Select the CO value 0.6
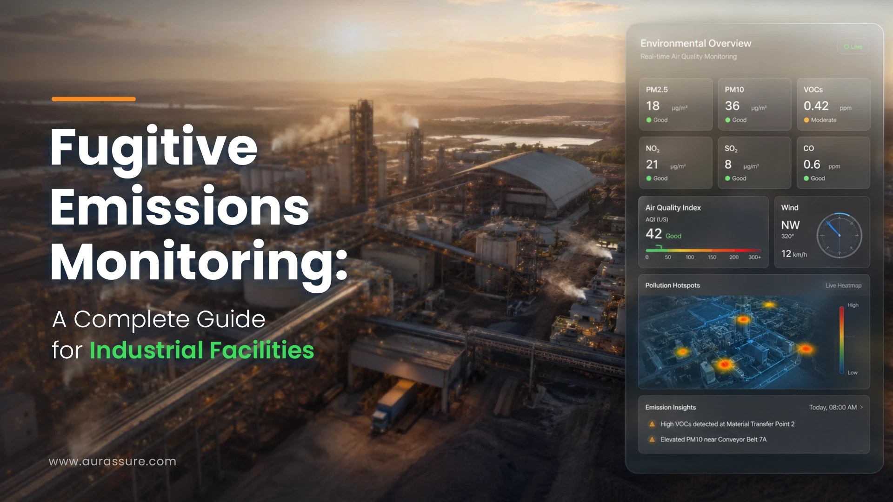This screenshot has height=502, width=893. tap(812, 165)
